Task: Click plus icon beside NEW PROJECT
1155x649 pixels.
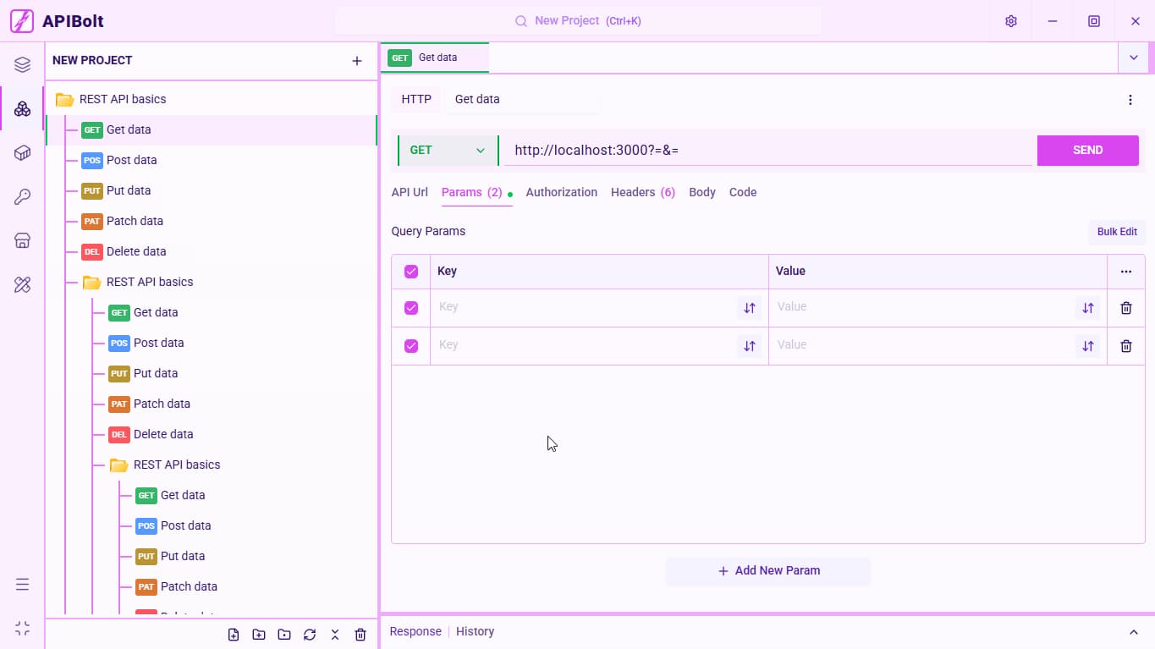Action: click(357, 61)
